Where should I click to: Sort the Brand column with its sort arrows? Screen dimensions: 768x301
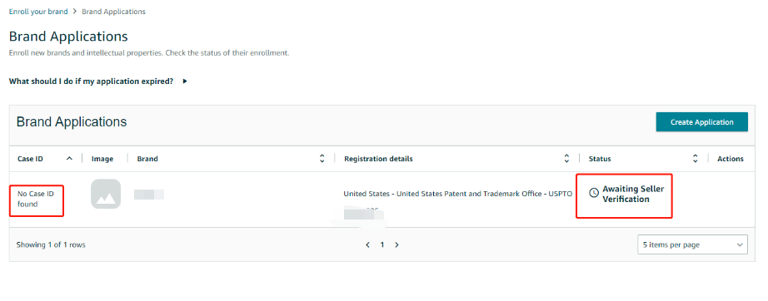(322, 158)
